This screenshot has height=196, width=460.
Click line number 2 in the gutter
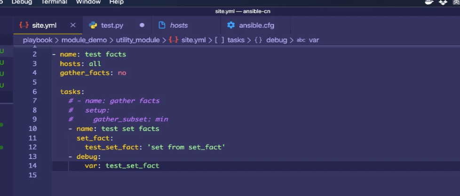pyautogui.click(x=35, y=54)
